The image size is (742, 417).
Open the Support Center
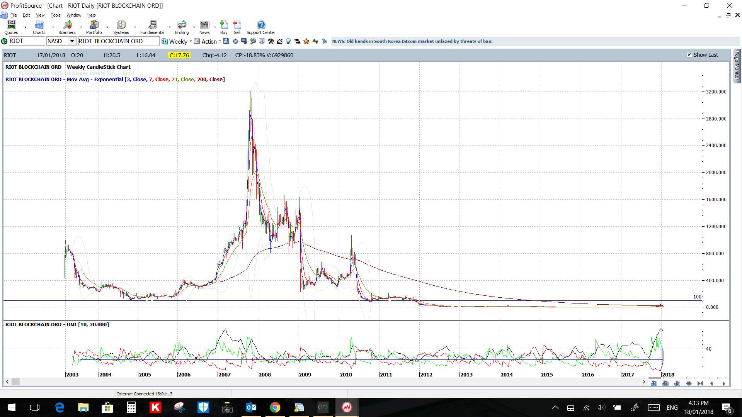point(261,27)
